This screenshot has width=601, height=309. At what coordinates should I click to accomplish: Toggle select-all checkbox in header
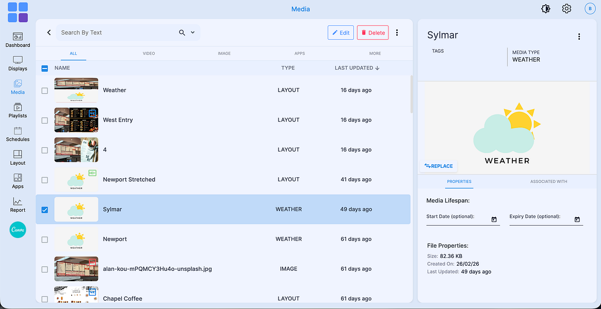click(44, 68)
